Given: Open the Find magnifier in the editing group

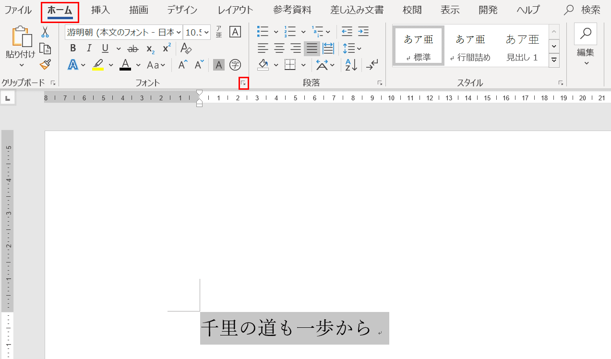Looking at the screenshot, I should [x=586, y=34].
